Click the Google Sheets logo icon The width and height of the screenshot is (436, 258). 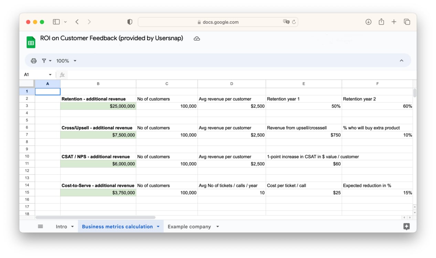click(30, 42)
